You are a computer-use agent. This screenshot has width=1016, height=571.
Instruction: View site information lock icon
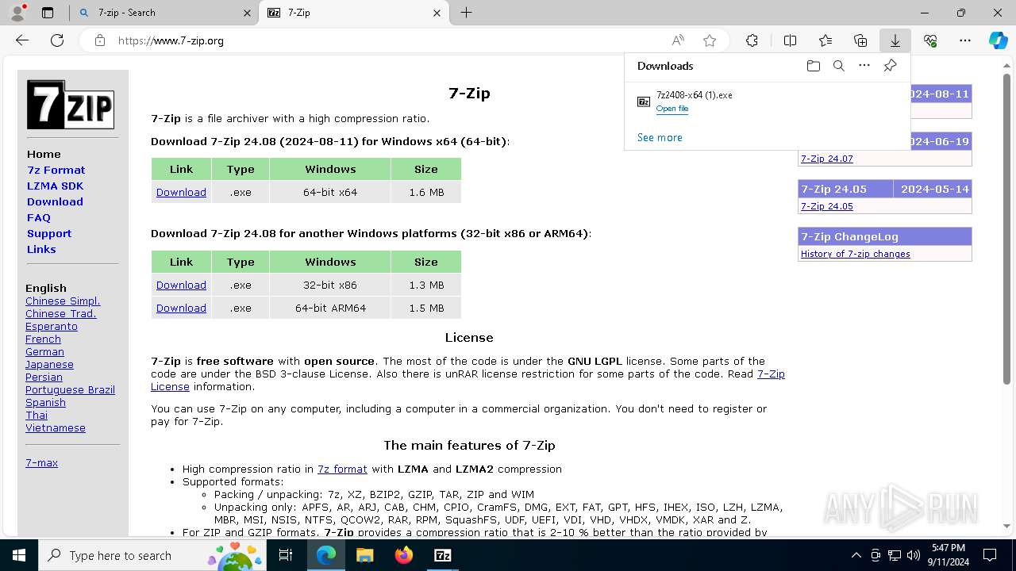pos(99,40)
